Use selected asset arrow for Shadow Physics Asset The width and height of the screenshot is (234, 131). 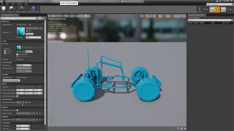pos(37,120)
